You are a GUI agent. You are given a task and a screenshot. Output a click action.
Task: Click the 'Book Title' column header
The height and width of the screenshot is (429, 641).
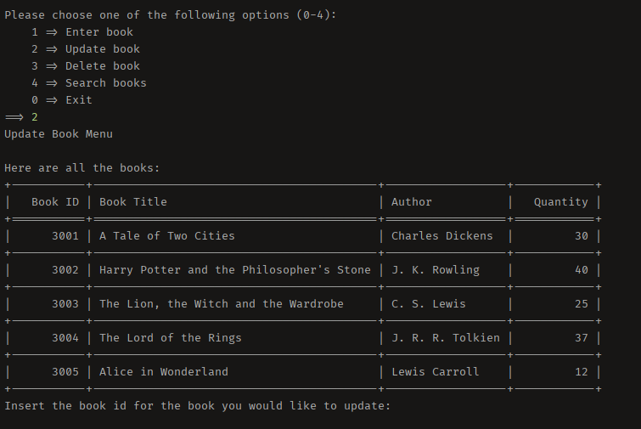[133, 202]
